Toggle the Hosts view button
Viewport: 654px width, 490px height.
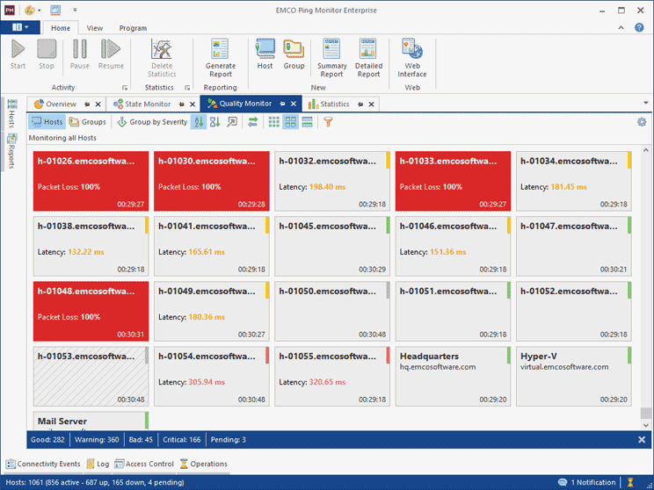tap(47, 122)
